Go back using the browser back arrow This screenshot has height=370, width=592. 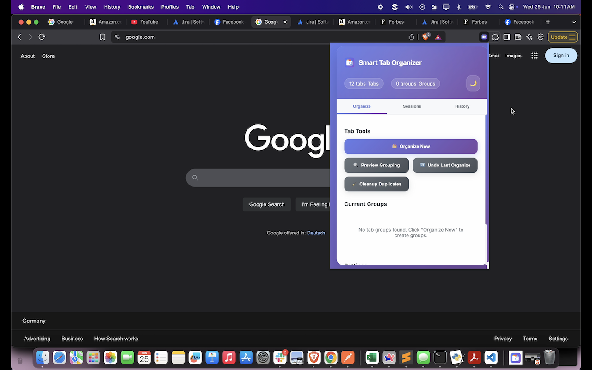pos(19,37)
